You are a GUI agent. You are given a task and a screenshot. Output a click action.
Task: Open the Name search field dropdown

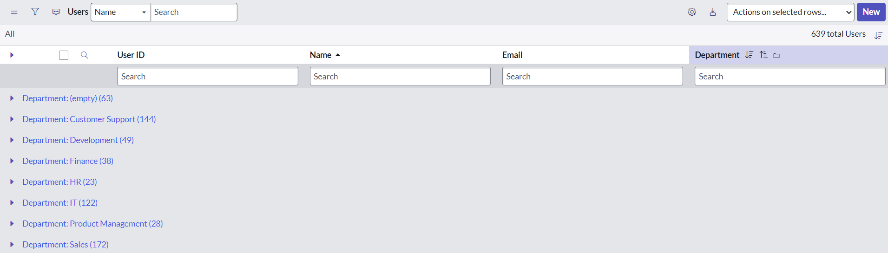[120, 12]
